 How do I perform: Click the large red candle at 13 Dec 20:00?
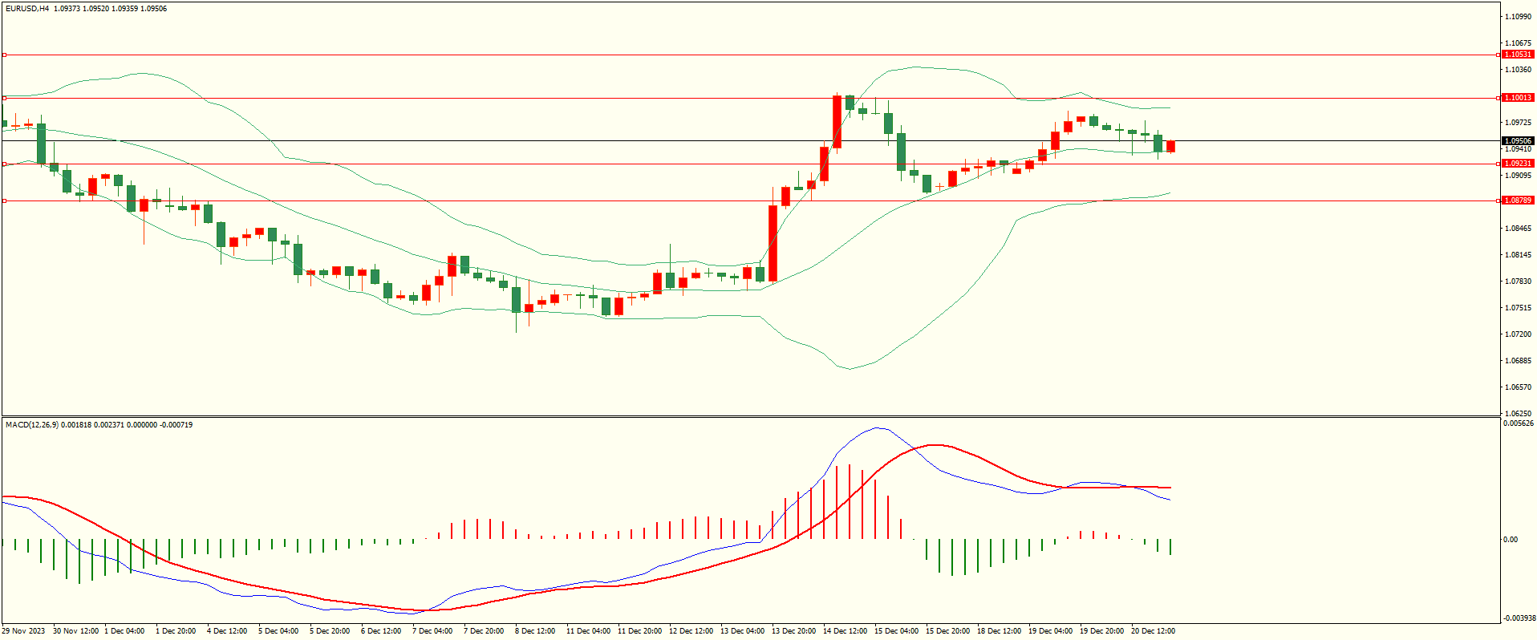[773, 243]
